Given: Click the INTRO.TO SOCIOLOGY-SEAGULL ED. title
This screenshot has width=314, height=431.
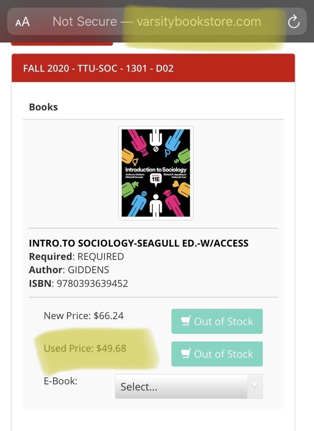Looking at the screenshot, I should (x=138, y=243).
